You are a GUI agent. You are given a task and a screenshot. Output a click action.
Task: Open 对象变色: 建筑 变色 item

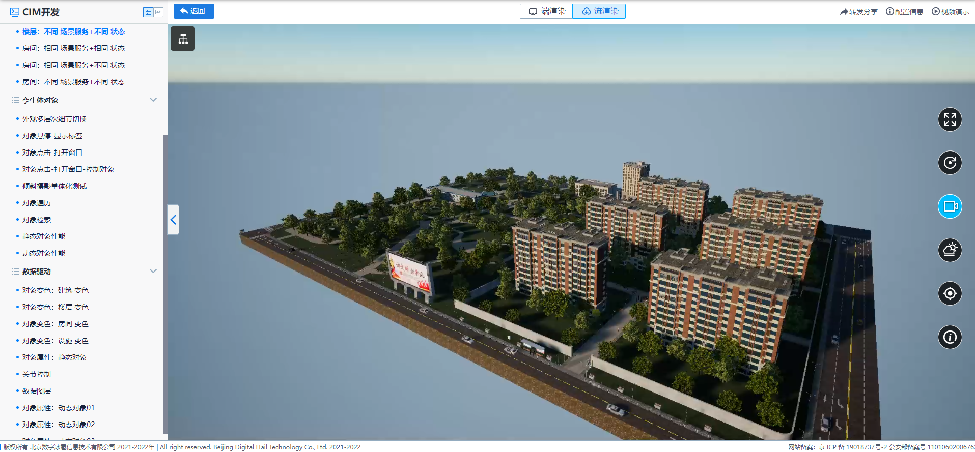[55, 290]
